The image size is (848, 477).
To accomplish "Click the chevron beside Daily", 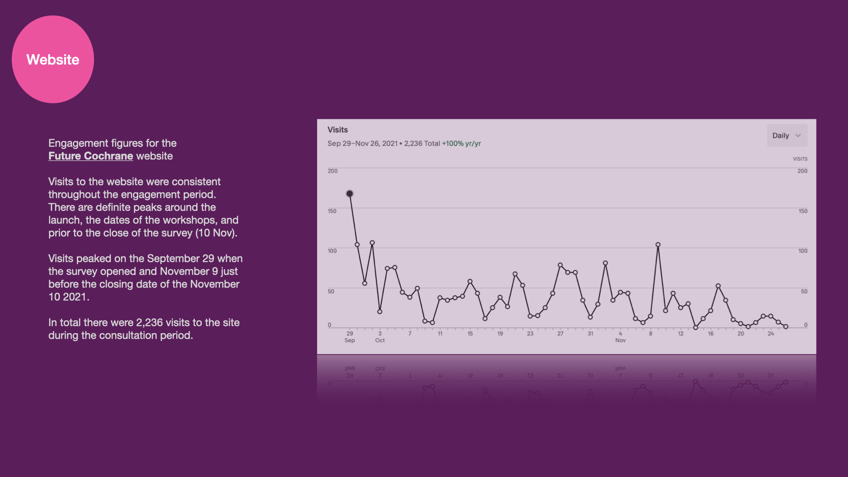I will 798,136.
